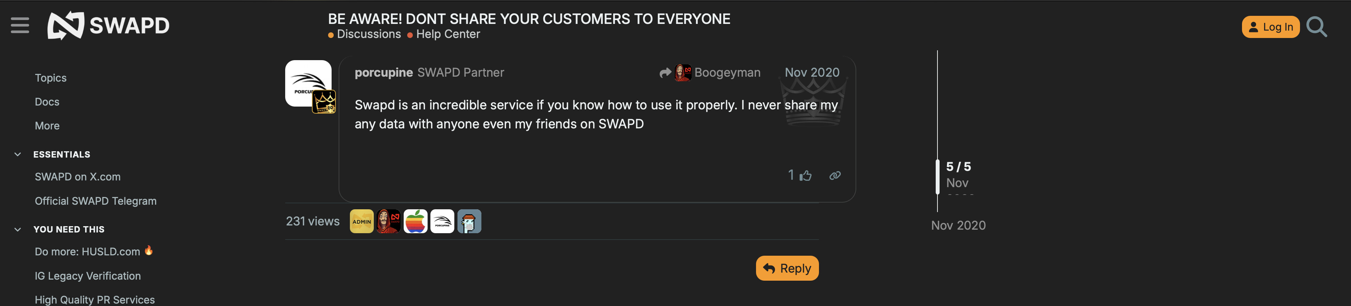
Task: Click the orange Reply button
Action: point(787,268)
